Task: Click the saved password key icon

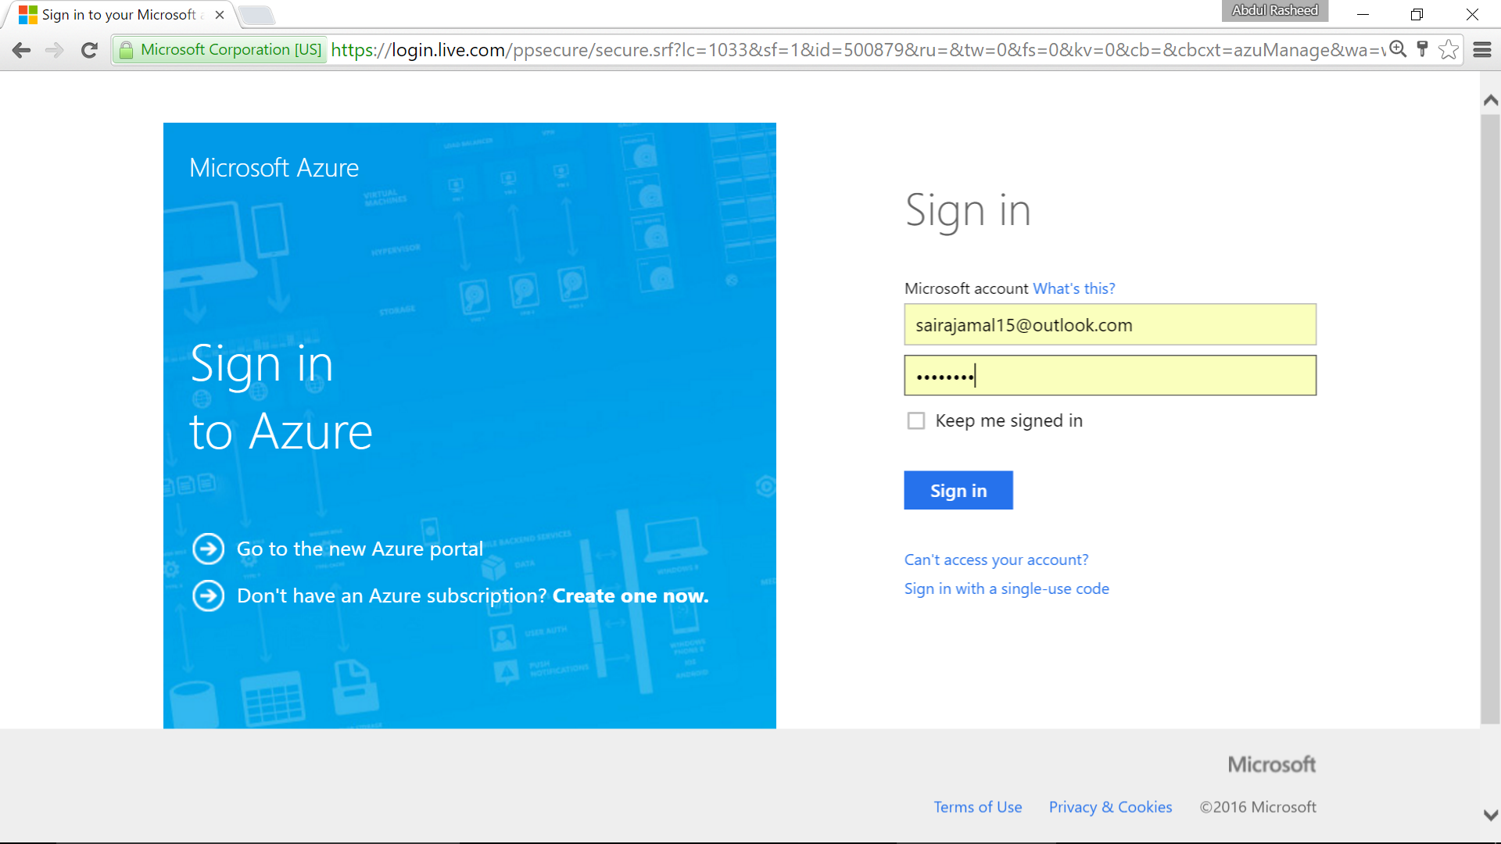Action: click(x=1423, y=49)
